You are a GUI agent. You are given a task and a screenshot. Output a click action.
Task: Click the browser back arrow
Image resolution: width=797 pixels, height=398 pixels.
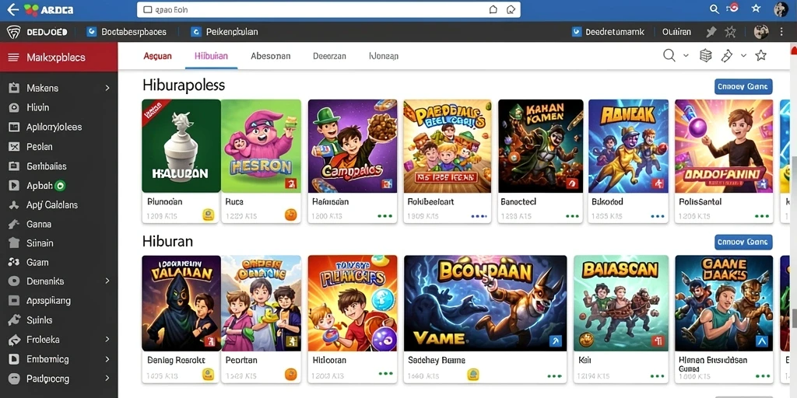[x=13, y=9]
